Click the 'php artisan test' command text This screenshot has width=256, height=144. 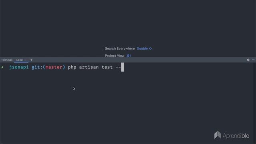click(90, 67)
